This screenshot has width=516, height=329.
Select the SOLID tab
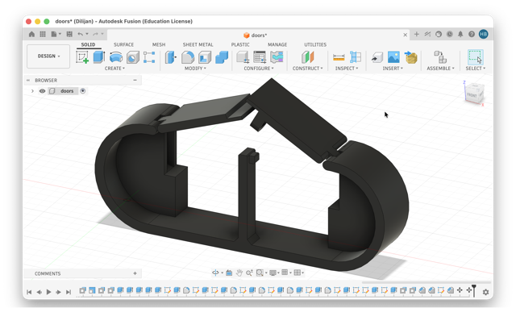pos(88,44)
